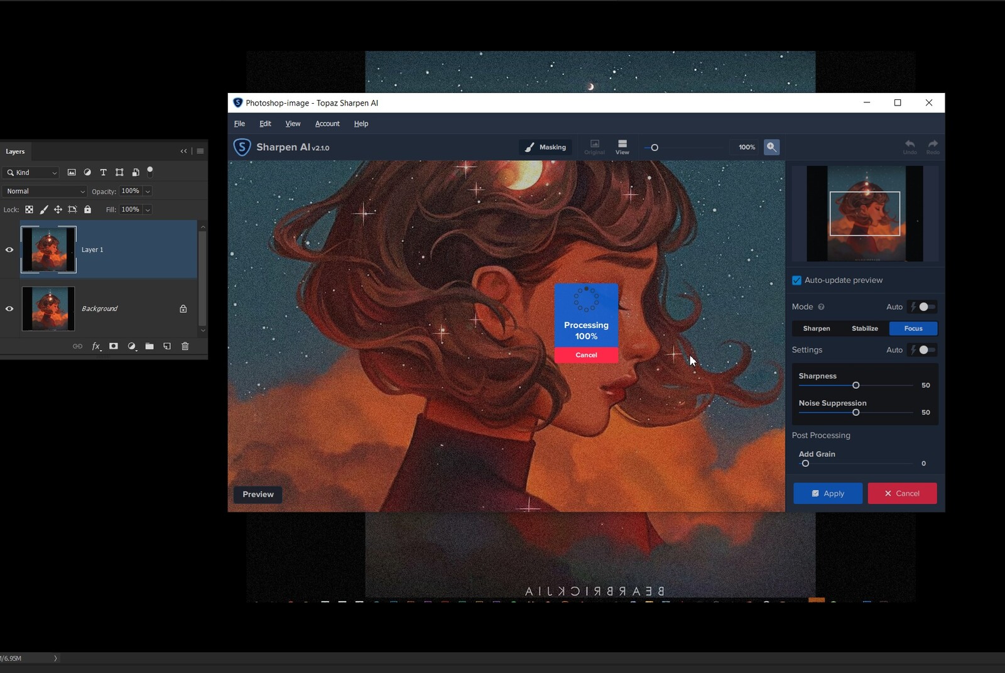This screenshot has width=1005, height=673.
Task: Filter layers by type layers icon
Action: point(104,172)
